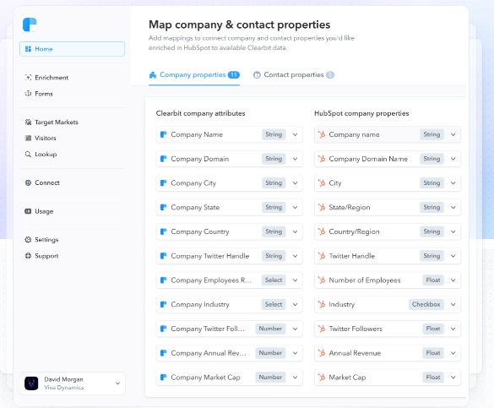This screenshot has width=494, height=408.
Task: Click HubSpot icon beside Market Cap
Action: pos(322,377)
